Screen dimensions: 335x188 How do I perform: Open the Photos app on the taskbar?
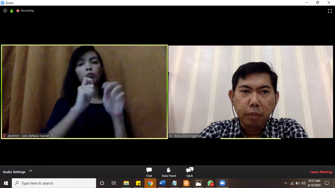[198, 183]
